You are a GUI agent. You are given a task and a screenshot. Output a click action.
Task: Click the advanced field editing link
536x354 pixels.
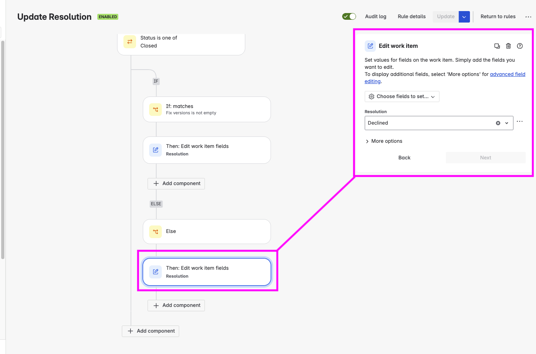click(508, 74)
